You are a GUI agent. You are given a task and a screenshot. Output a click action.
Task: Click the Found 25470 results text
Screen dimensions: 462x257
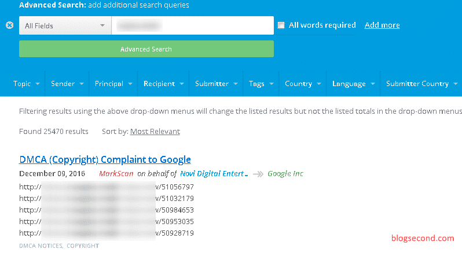point(54,132)
